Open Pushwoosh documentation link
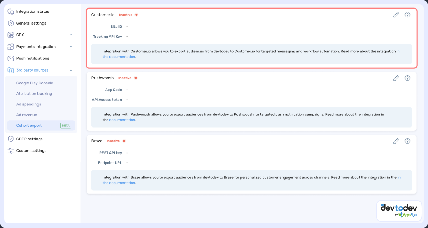Screen dimensions: 428x228 [x=122, y=120]
